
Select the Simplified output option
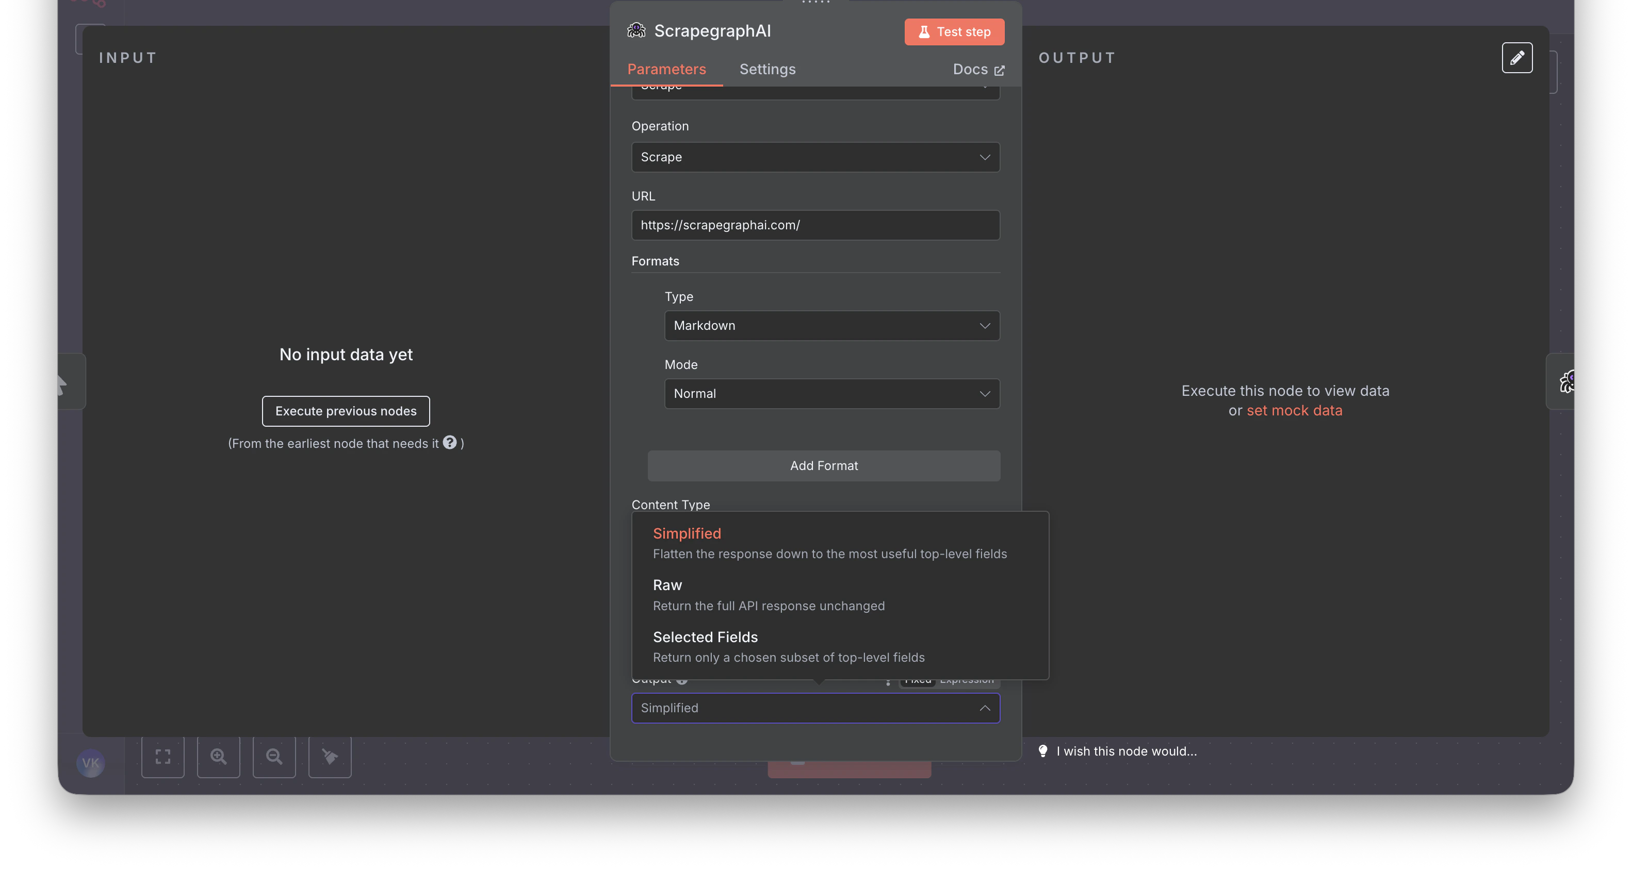coord(840,543)
